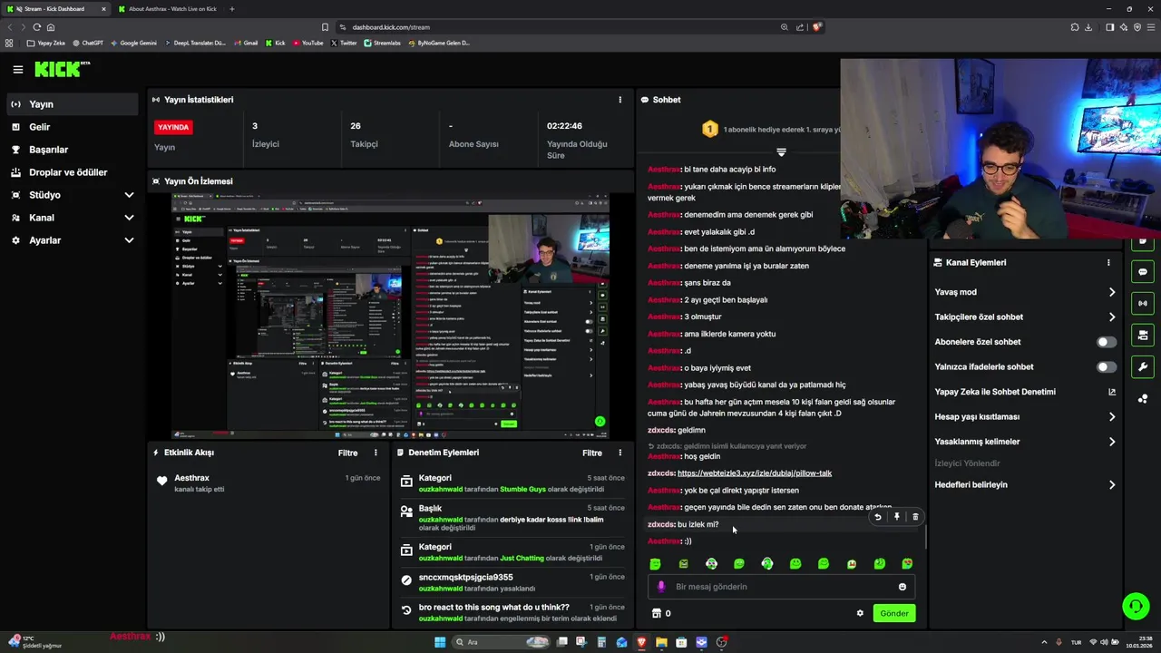
Task: Focus the Bir mesaj gönderin field
Action: [x=782, y=587]
